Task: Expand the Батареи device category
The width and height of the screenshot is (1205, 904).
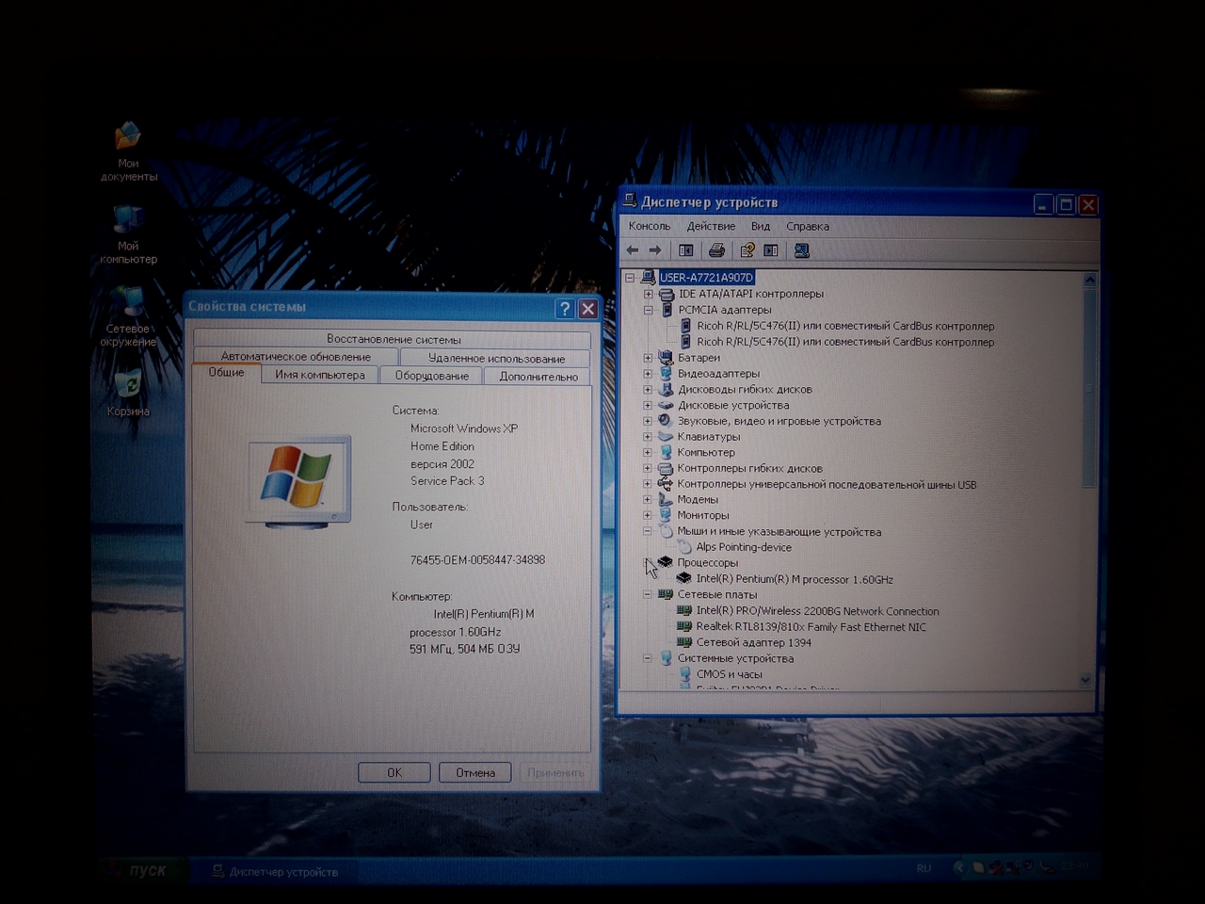Action: (x=647, y=357)
